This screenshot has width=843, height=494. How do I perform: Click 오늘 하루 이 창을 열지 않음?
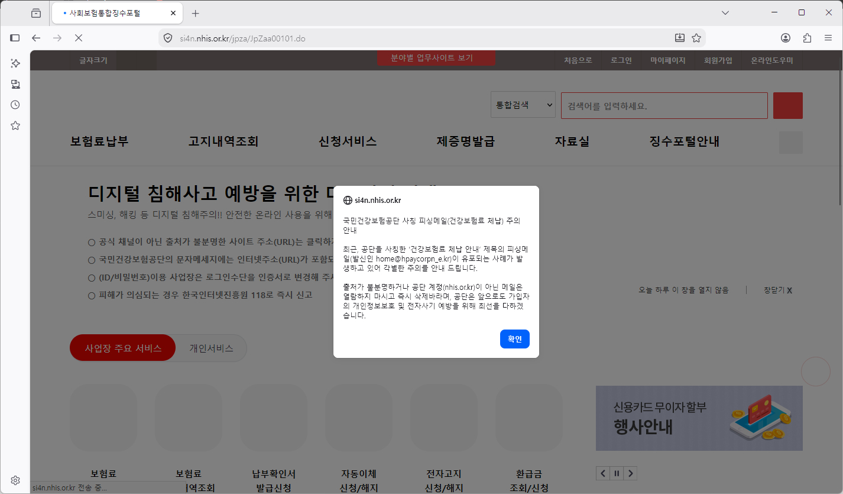click(683, 290)
